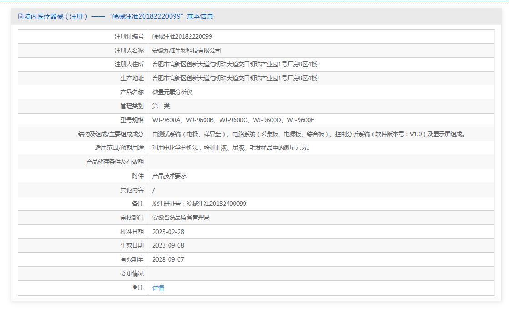This screenshot has height=313, width=509.
Task: Click the expiry date 2028-09-07
Action: click(168, 259)
